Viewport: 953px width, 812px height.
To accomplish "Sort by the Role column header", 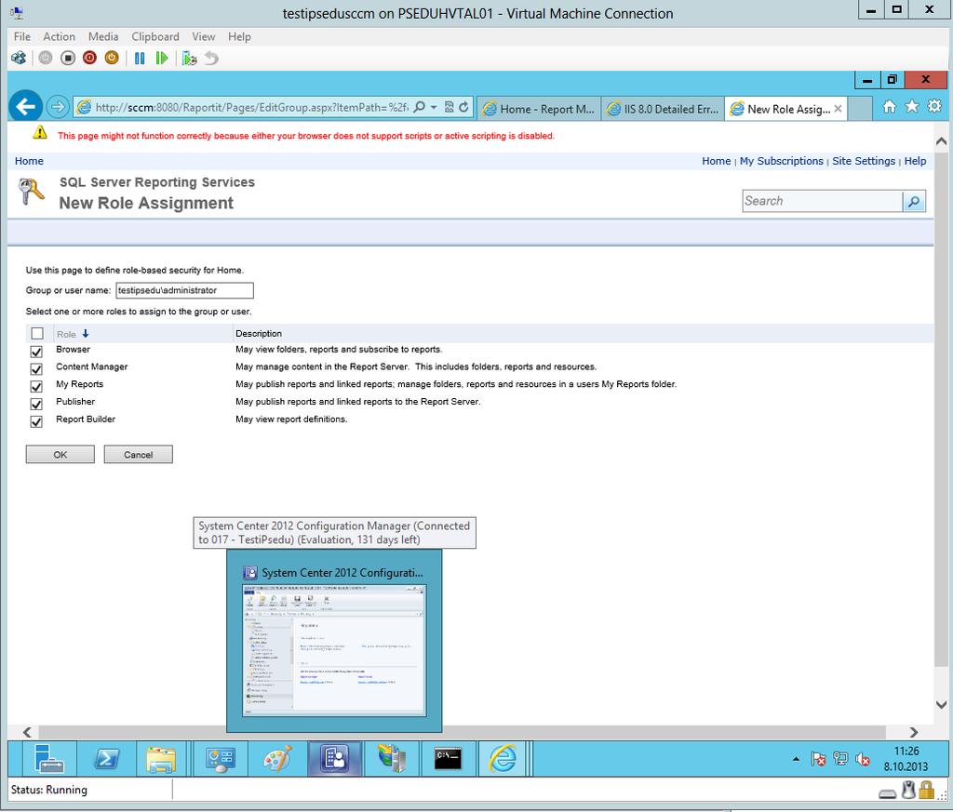I will 73,334.
